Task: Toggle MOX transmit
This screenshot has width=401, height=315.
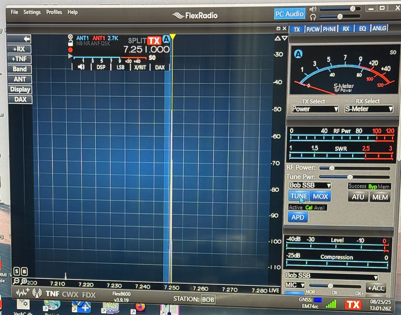Action: pos(320,196)
